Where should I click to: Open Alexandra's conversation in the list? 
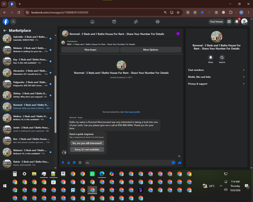click(x=27, y=72)
